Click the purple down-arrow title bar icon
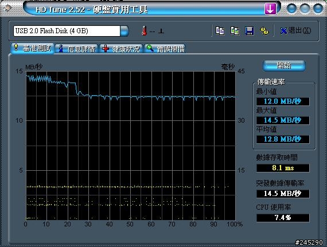Viewport: 327px width, 247px height. click(x=270, y=9)
